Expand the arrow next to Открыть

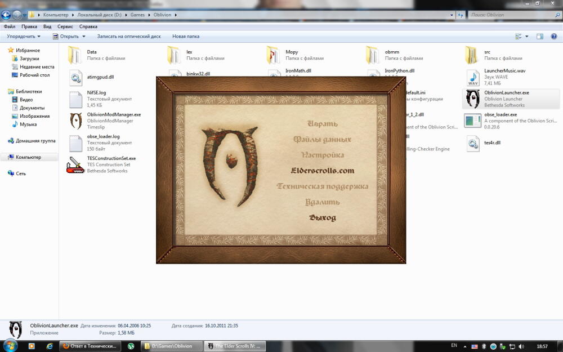tap(84, 36)
